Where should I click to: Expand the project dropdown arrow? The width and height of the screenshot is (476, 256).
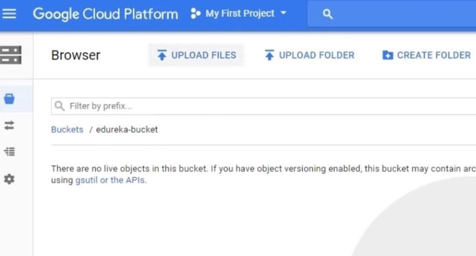[284, 13]
